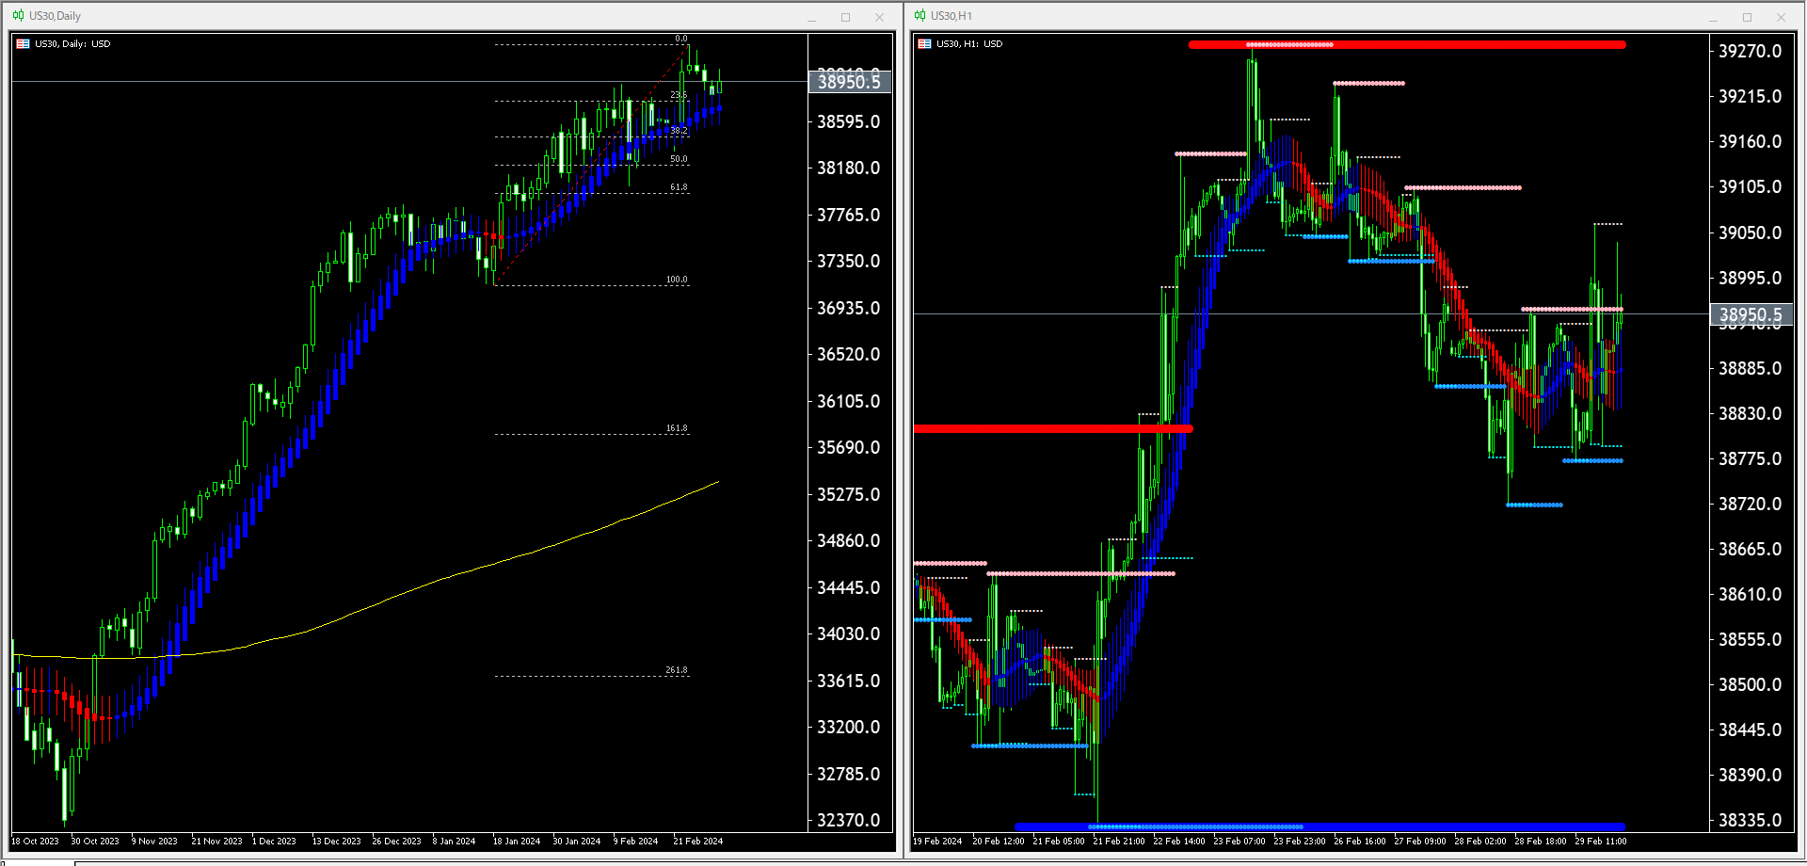
Task: Click the US30,Daily window title icon
Action: pos(18,15)
